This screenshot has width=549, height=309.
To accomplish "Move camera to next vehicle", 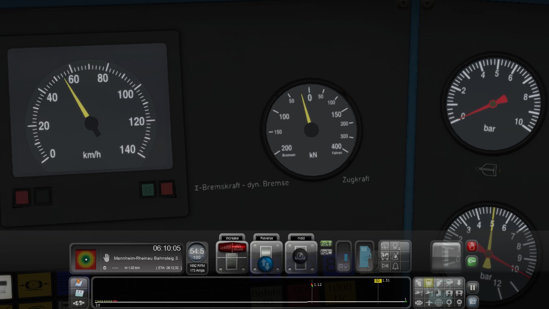I will pyautogui.click(x=459, y=293).
